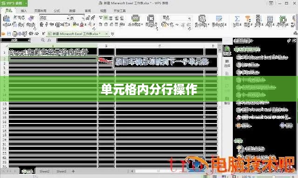The image size is (298, 178).
Task: Click the Save quick-access icon
Action: pyautogui.click(x=9, y=34)
